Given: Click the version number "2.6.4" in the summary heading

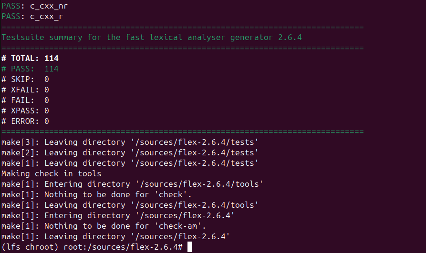Looking at the screenshot, I should point(290,37).
